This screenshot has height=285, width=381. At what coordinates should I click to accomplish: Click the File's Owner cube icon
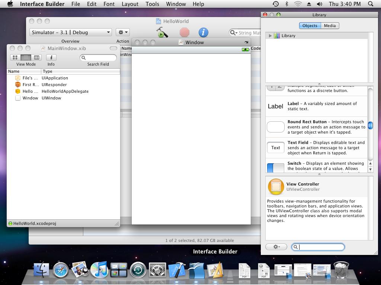[18, 78]
